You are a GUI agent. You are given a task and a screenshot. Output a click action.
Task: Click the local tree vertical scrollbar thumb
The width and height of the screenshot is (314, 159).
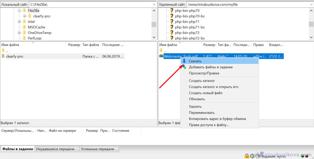[x=154, y=24]
